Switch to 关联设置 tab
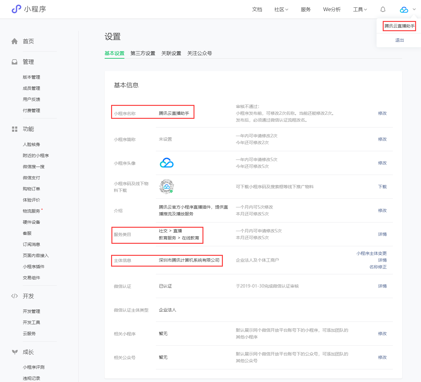 coord(171,53)
